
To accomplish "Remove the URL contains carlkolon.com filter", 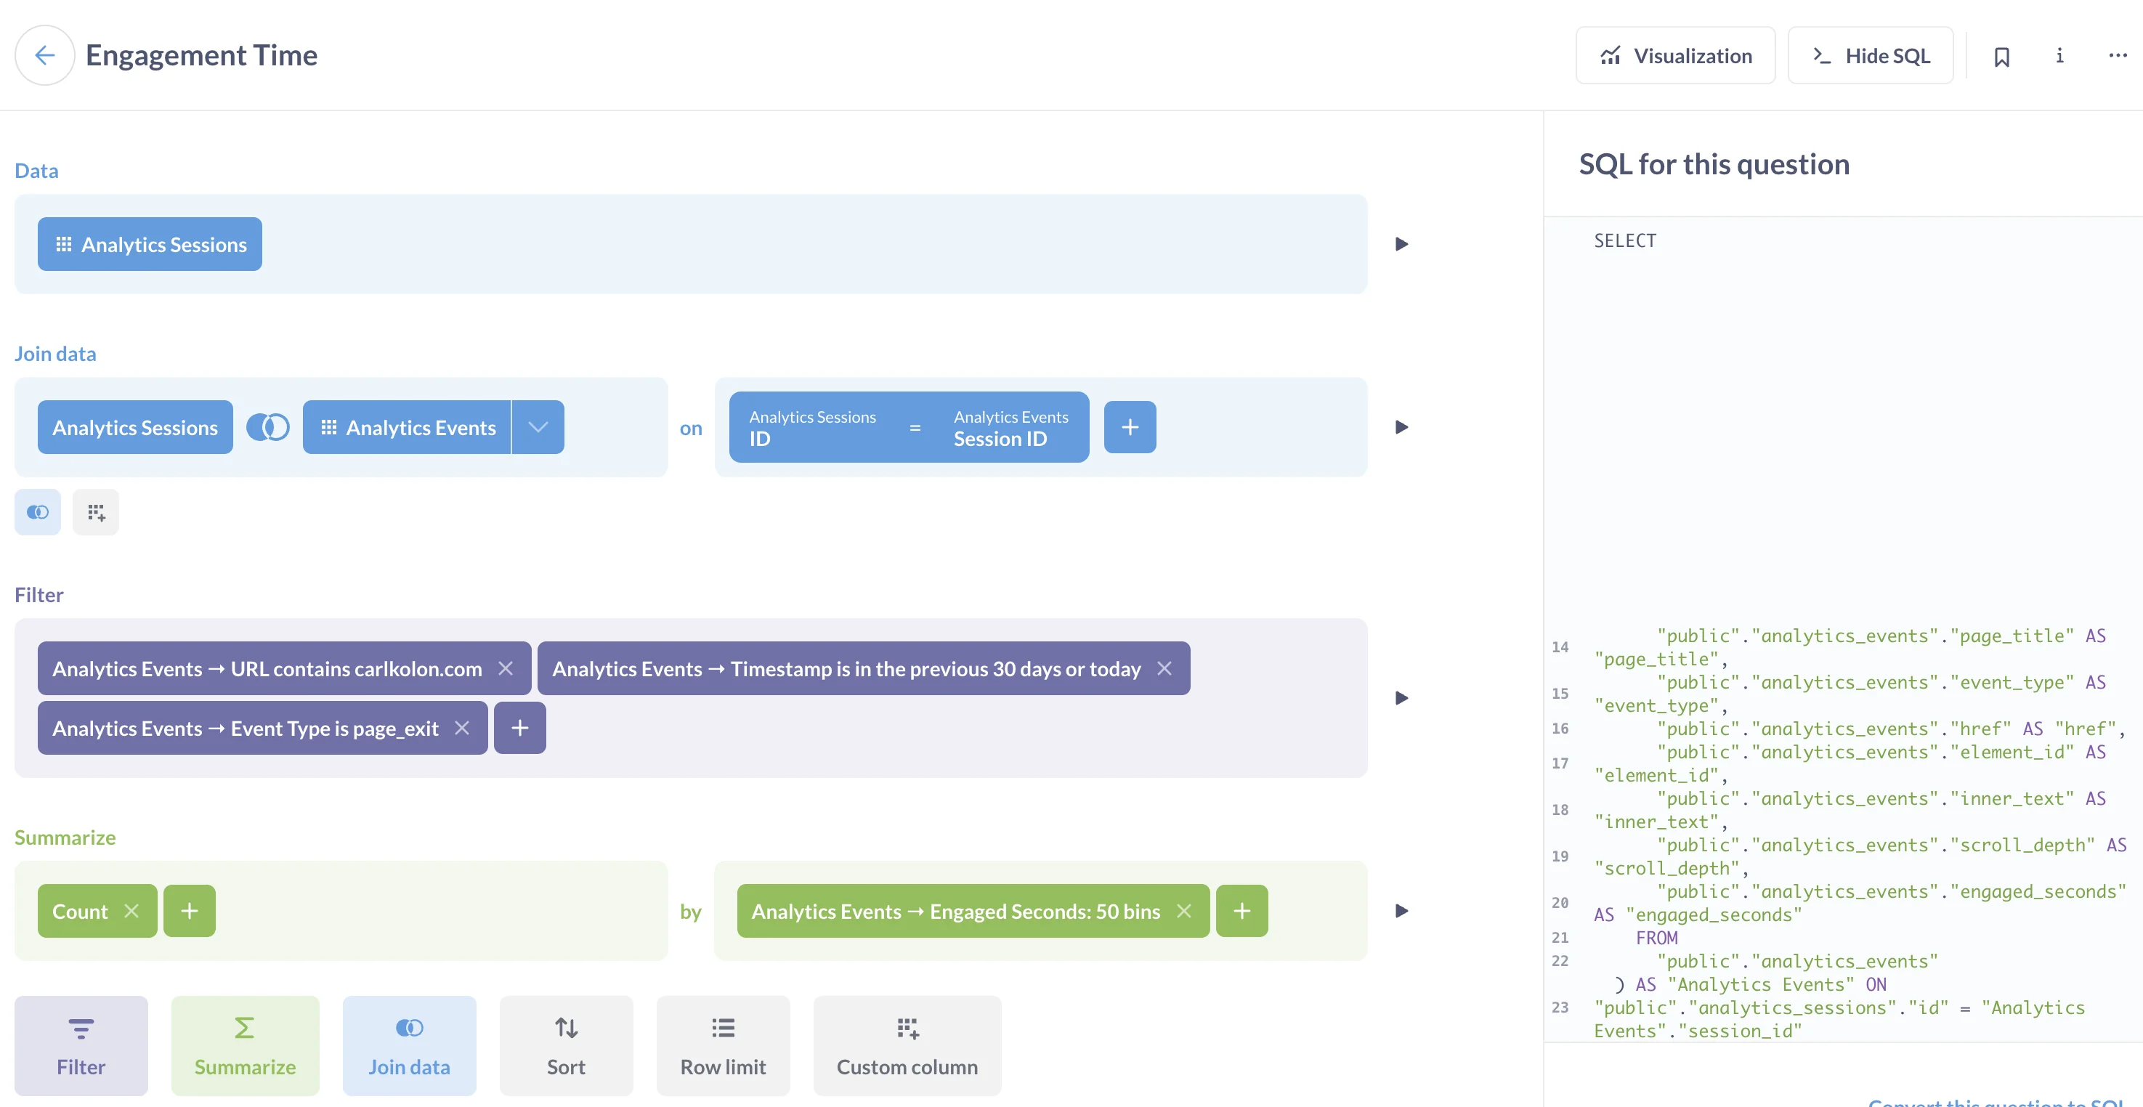I will pos(505,669).
